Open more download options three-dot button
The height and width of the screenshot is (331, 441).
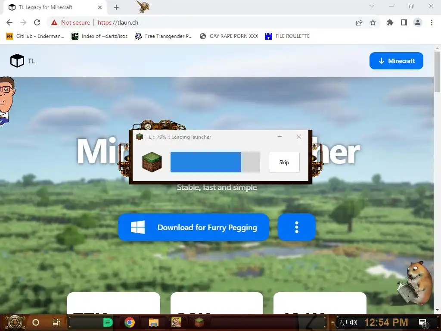[296, 227]
